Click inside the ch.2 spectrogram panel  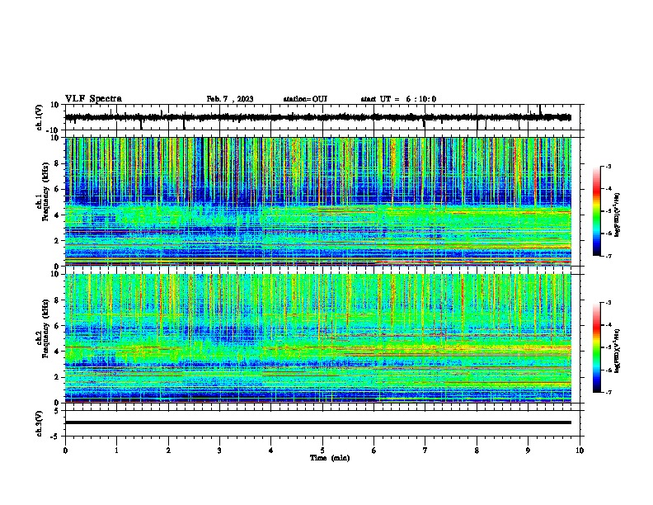coord(318,338)
